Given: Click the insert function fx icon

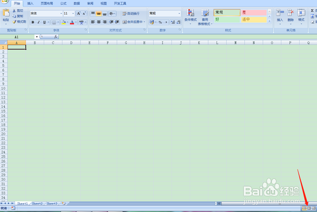Looking at the screenshot, I should coord(56,37).
